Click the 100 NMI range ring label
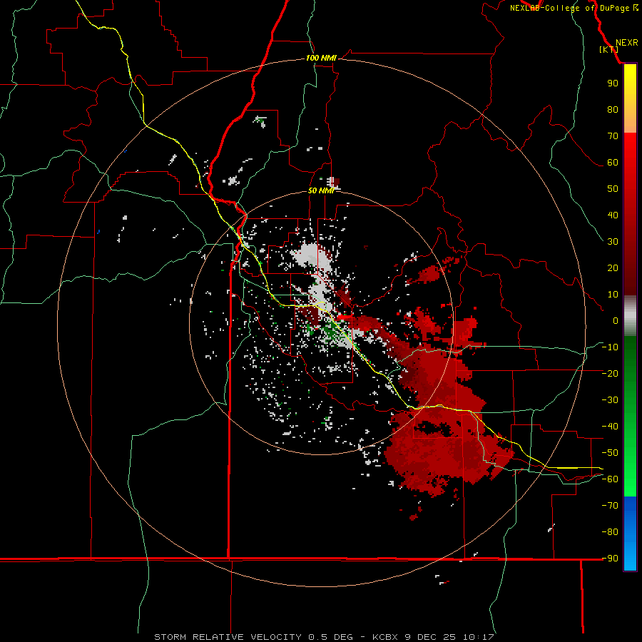Image resolution: width=642 pixels, height=642 pixels. [x=321, y=58]
